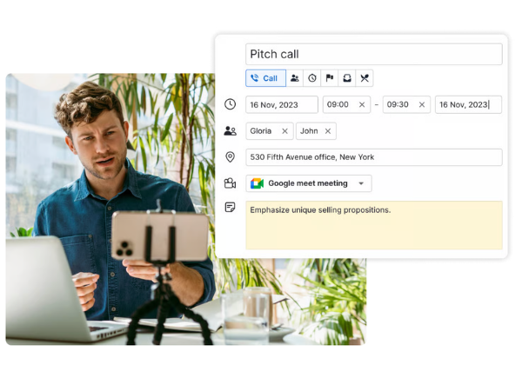Edit the Pitch call title field

[374, 54]
